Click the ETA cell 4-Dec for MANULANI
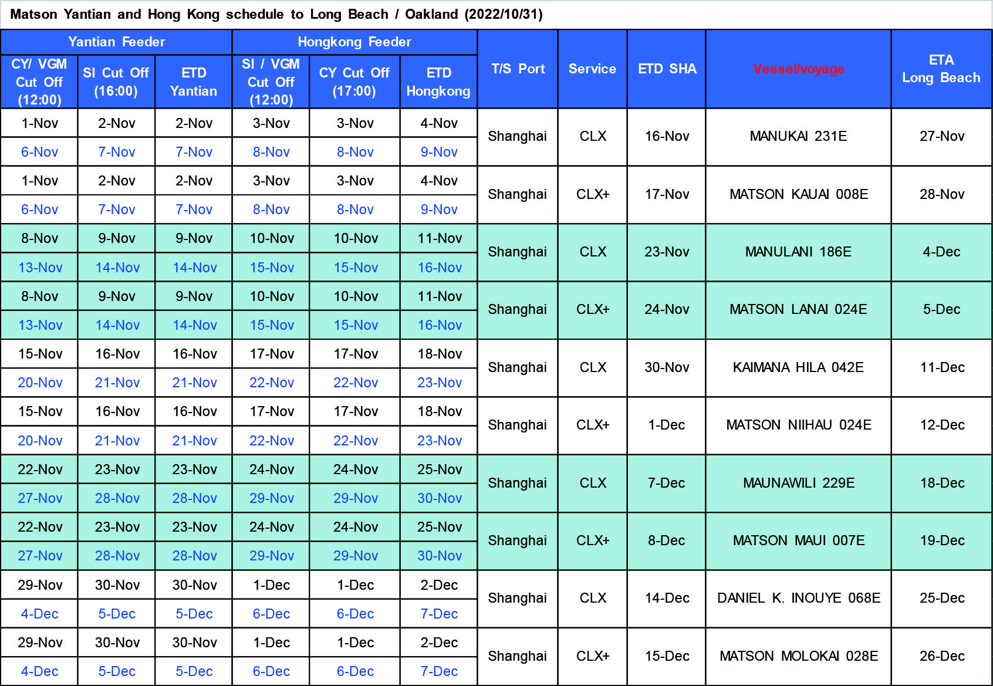 tap(941, 252)
